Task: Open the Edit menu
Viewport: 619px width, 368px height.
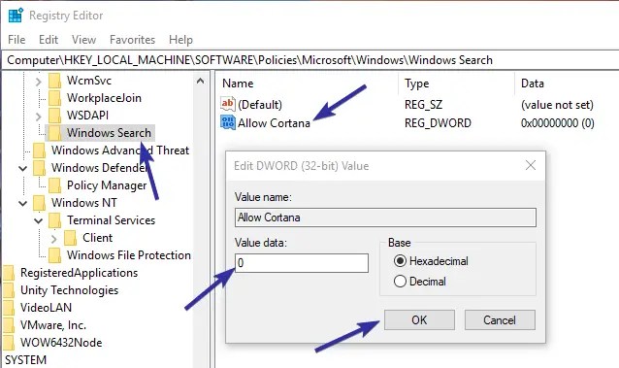Action: (x=49, y=40)
